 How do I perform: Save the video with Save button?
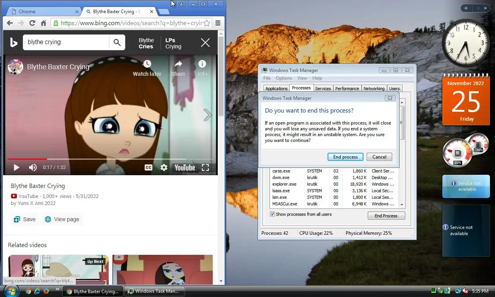tap(25, 219)
